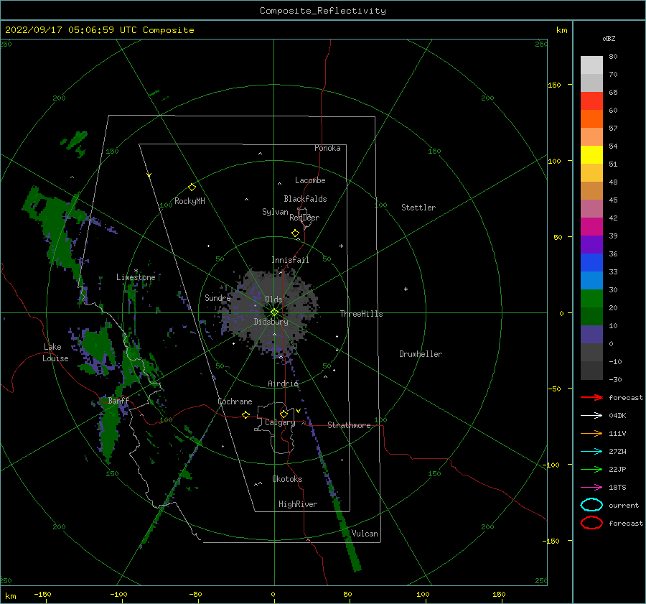Click the Ponoka label
646x604 pixels.
(x=327, y=148)
